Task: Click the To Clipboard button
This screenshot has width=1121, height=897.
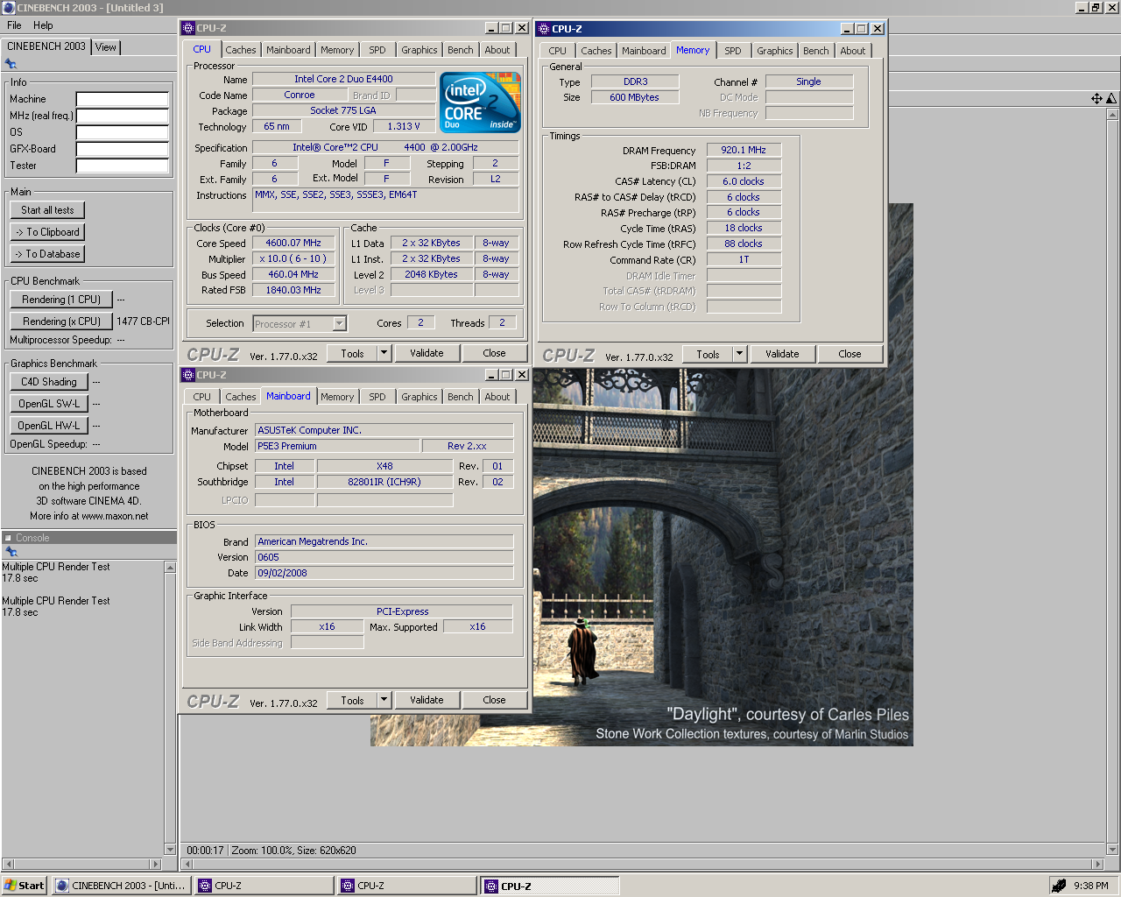Action: [x=47, y=232]
